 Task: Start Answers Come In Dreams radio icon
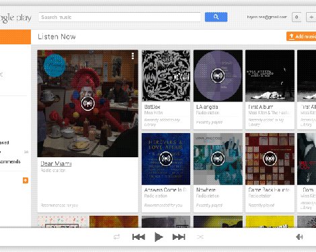point(165,159)
